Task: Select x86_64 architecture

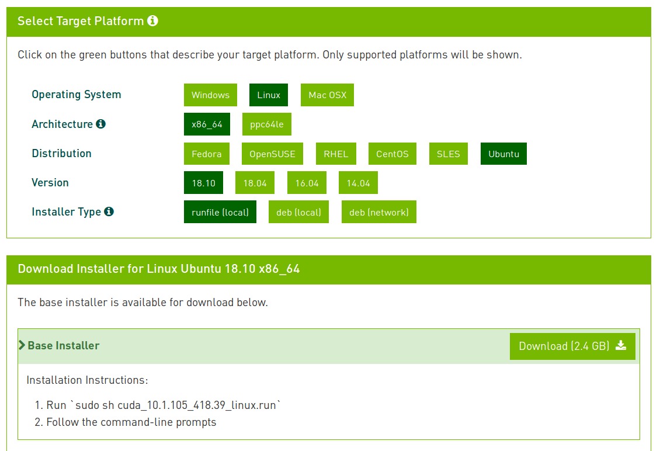Action: tap(207, 124)
